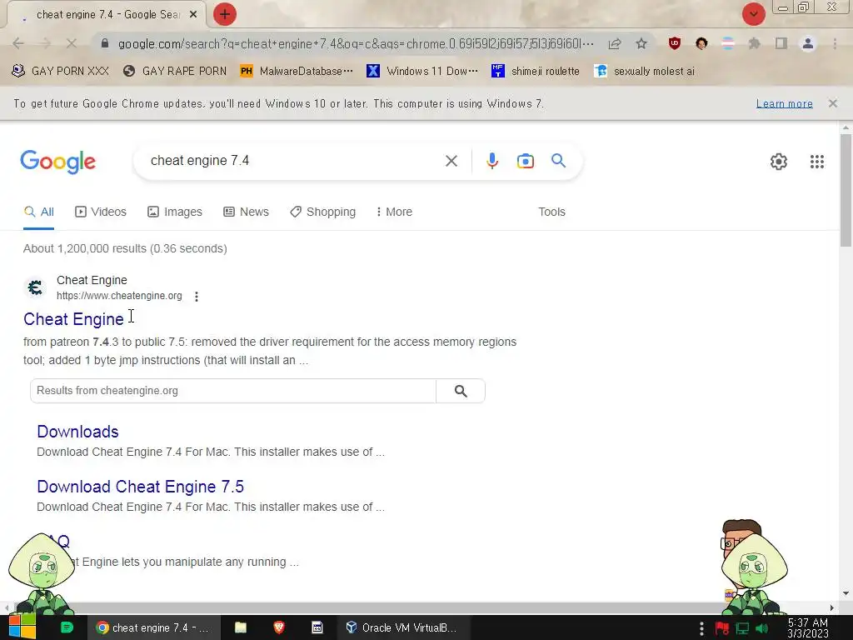Switch to the Images tab

[175, 212]
